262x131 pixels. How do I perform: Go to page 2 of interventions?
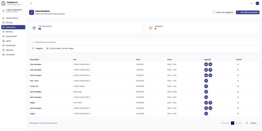click(x=236, y=123)
